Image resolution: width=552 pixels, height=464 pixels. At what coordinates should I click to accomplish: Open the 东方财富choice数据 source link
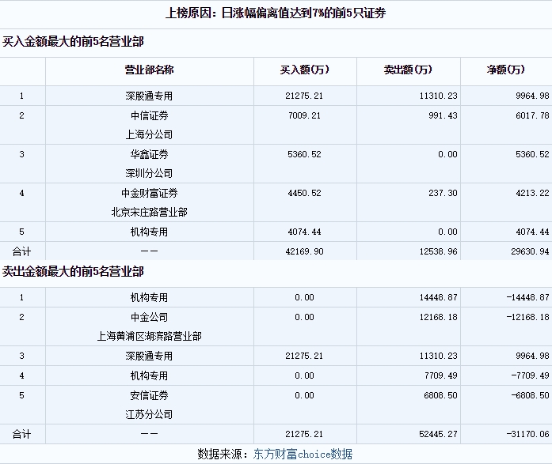tap(303, 454)
